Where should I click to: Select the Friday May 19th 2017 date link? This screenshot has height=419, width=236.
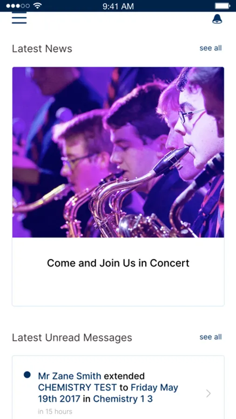(108, 393)
